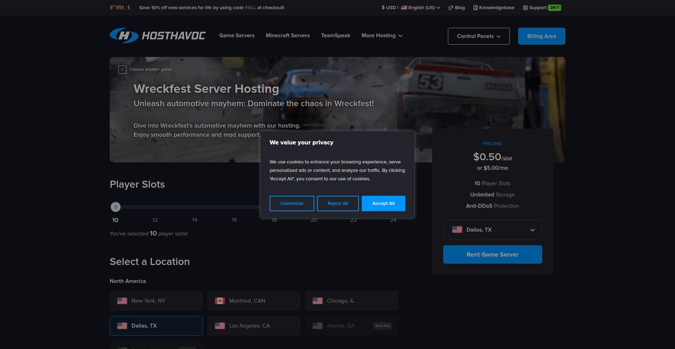Expand the More Hosting menu
Screen dimensions: 675x349
382,35
